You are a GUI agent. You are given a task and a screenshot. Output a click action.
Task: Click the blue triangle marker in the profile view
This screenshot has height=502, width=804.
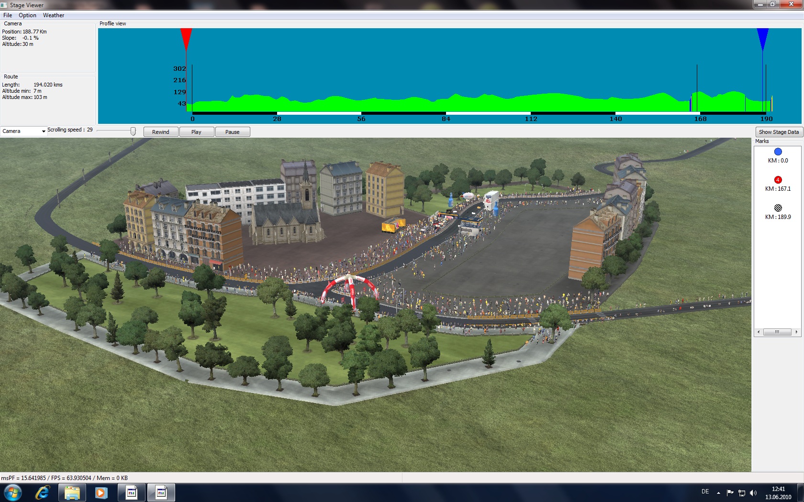coord(762,37)
